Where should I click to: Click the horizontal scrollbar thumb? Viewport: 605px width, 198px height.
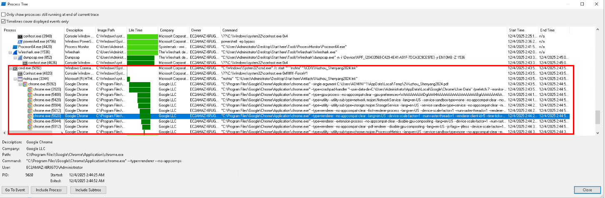30,132
